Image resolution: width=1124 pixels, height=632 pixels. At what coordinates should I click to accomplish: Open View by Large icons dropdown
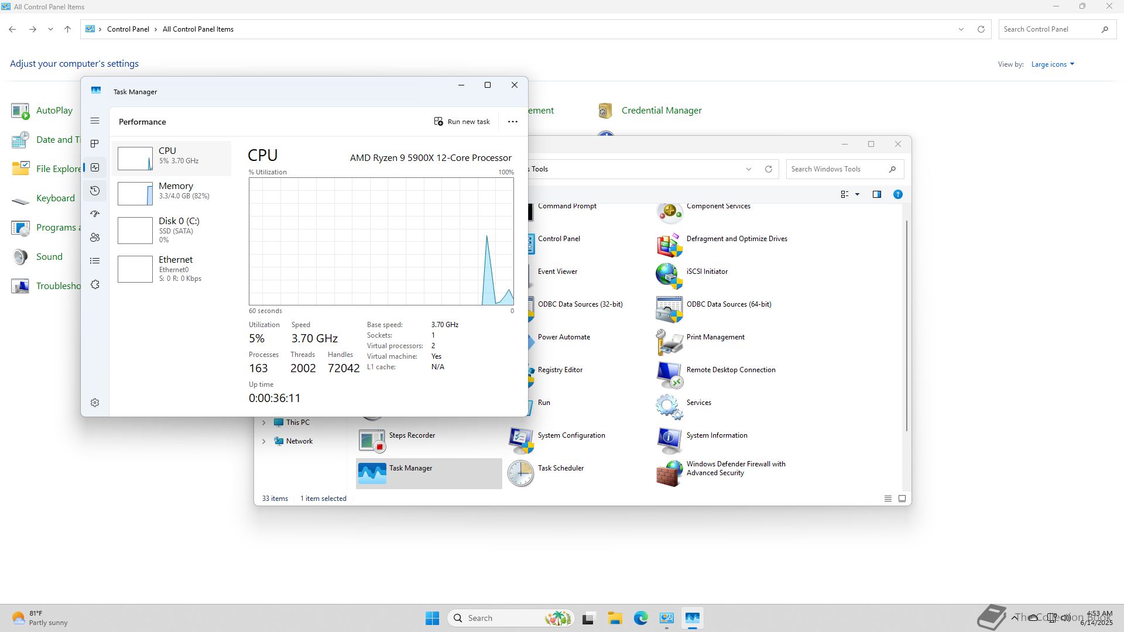pos(1053,64)
